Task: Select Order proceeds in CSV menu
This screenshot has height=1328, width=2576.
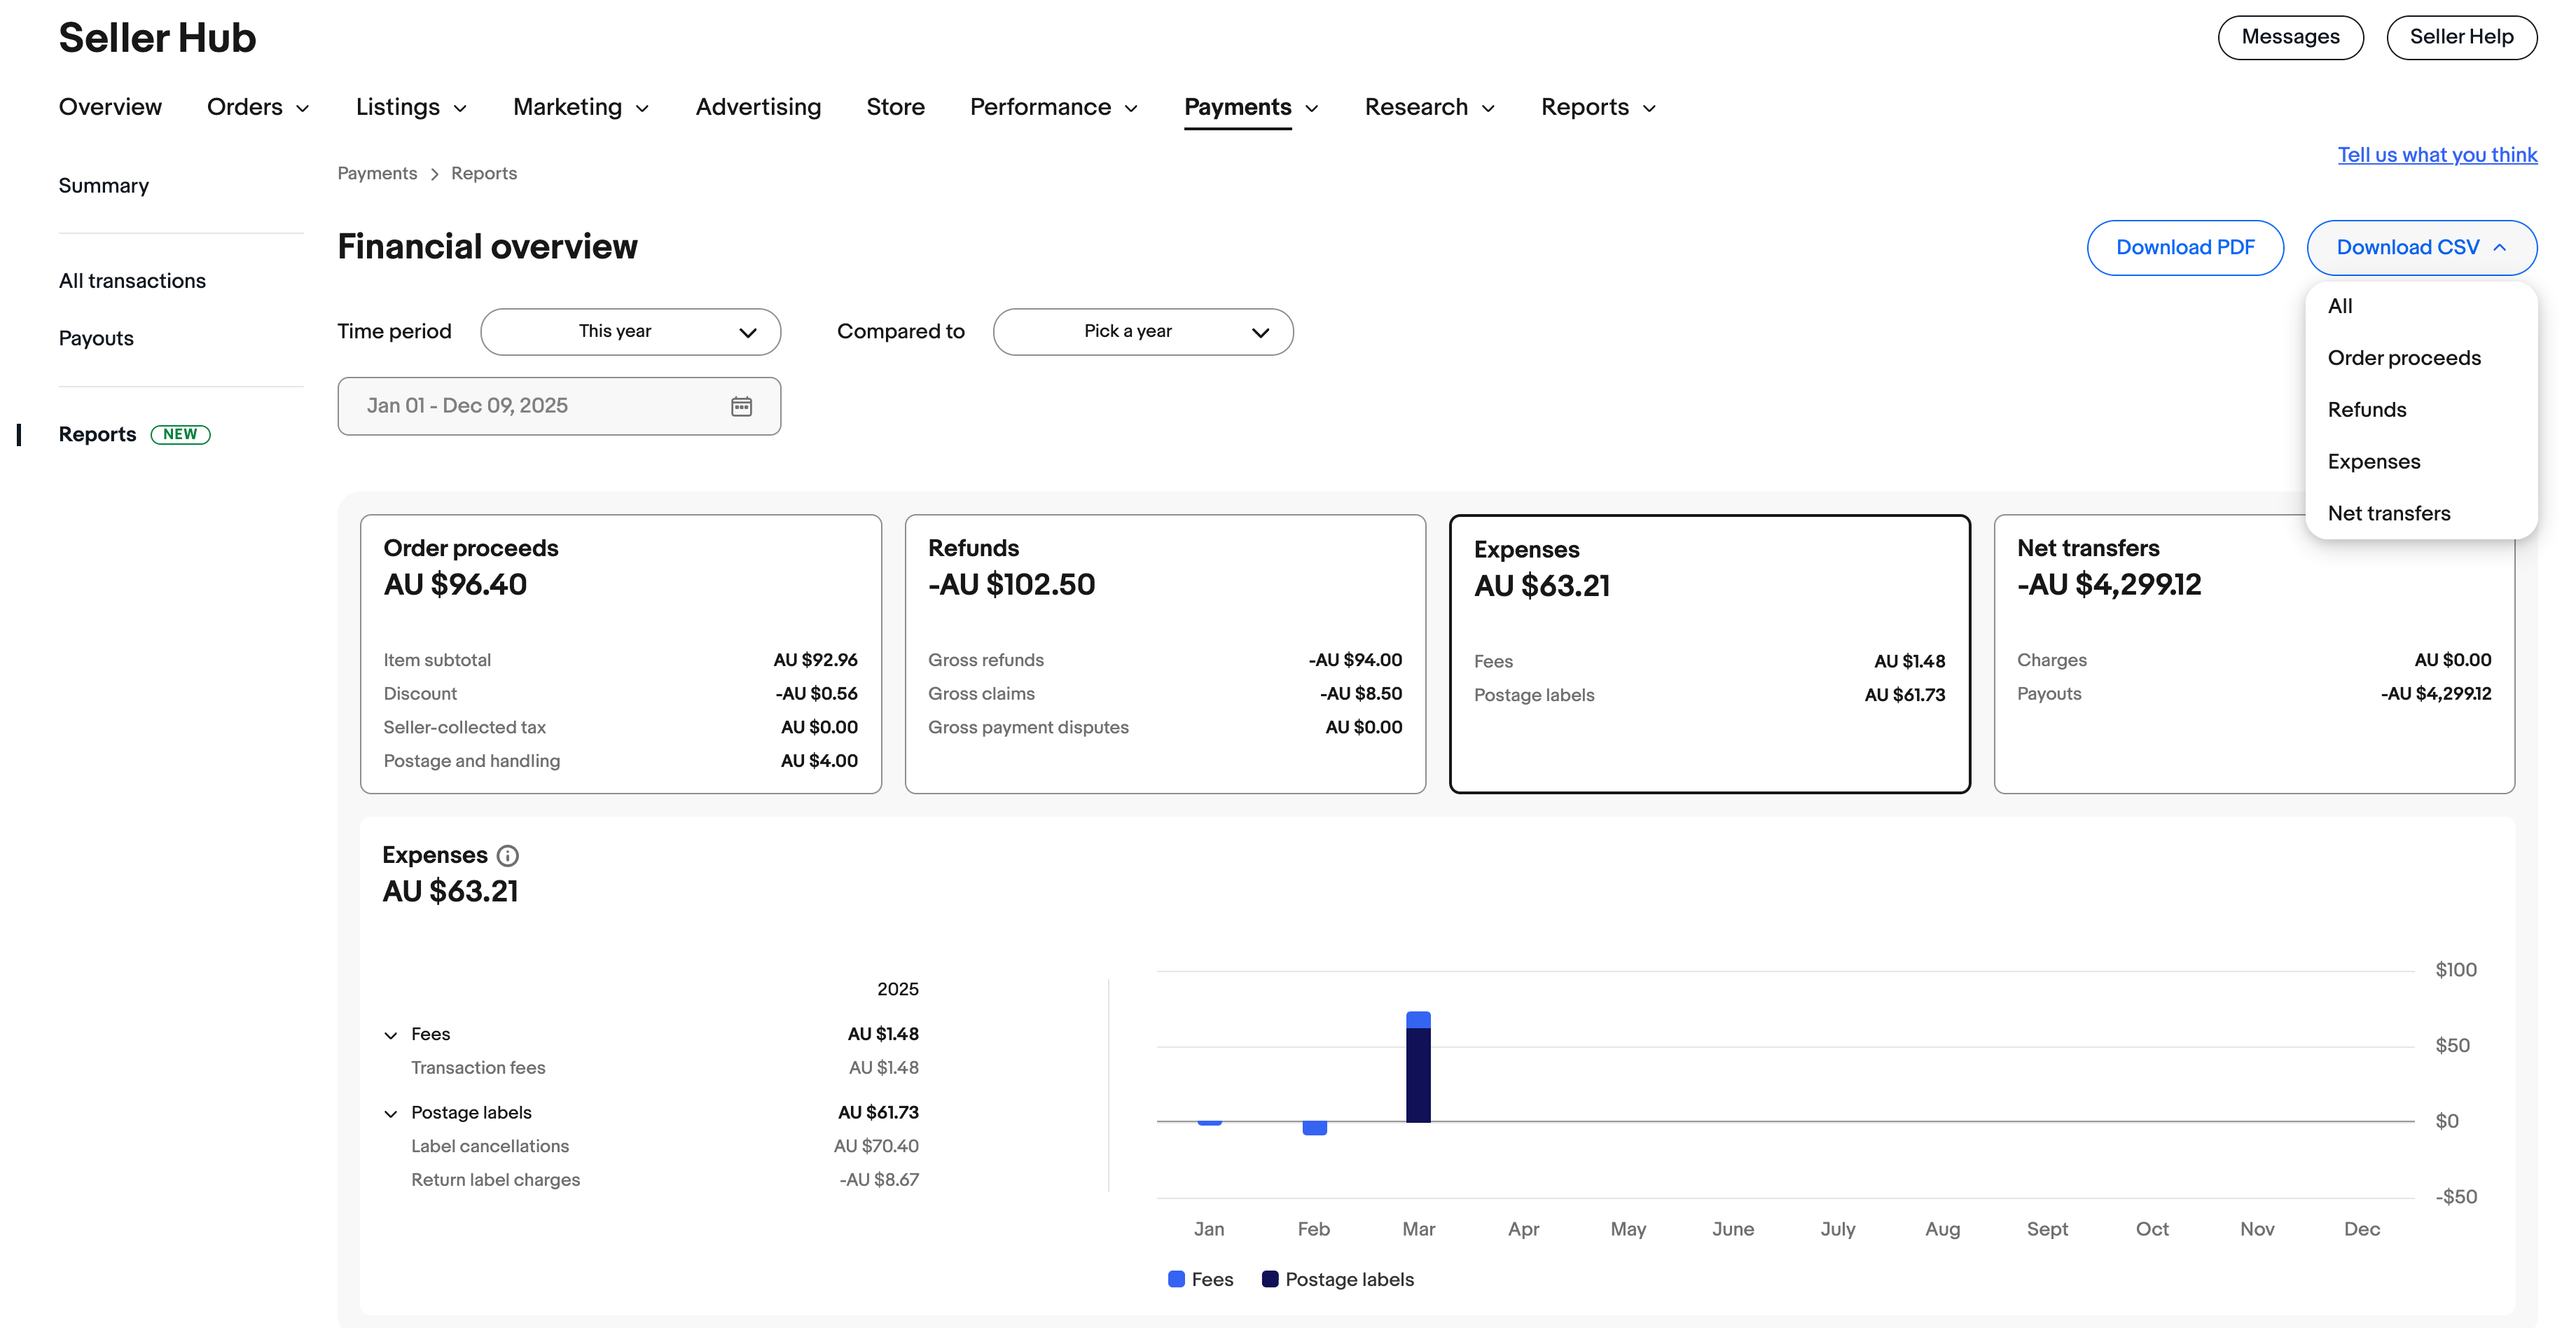Action: point(2404,358)
